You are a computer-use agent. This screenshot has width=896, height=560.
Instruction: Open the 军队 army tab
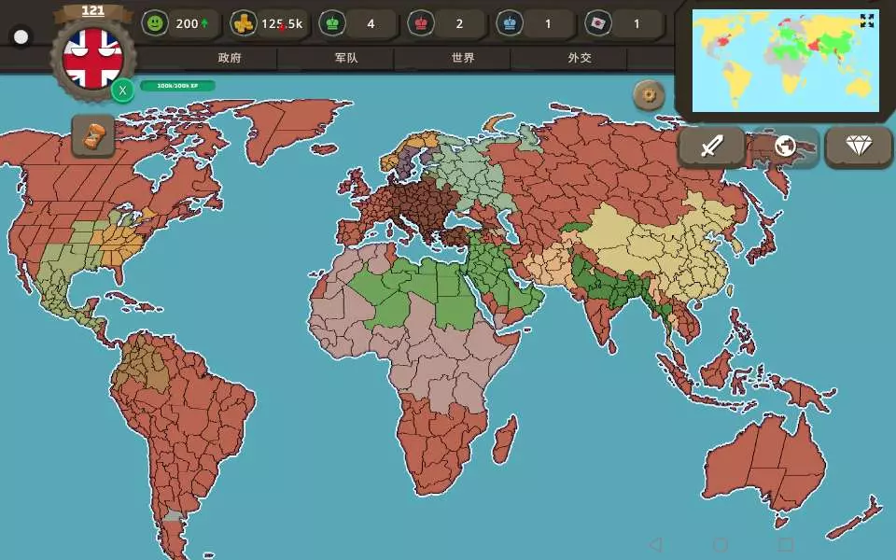tap(346, 58)
